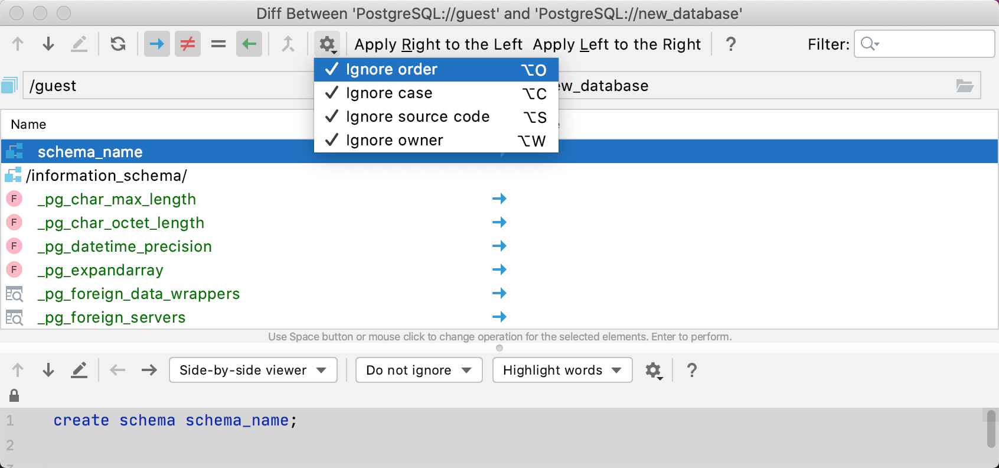Click Apply Left to the Right
This screenshot has height=468, width=999.
[617, 44]
